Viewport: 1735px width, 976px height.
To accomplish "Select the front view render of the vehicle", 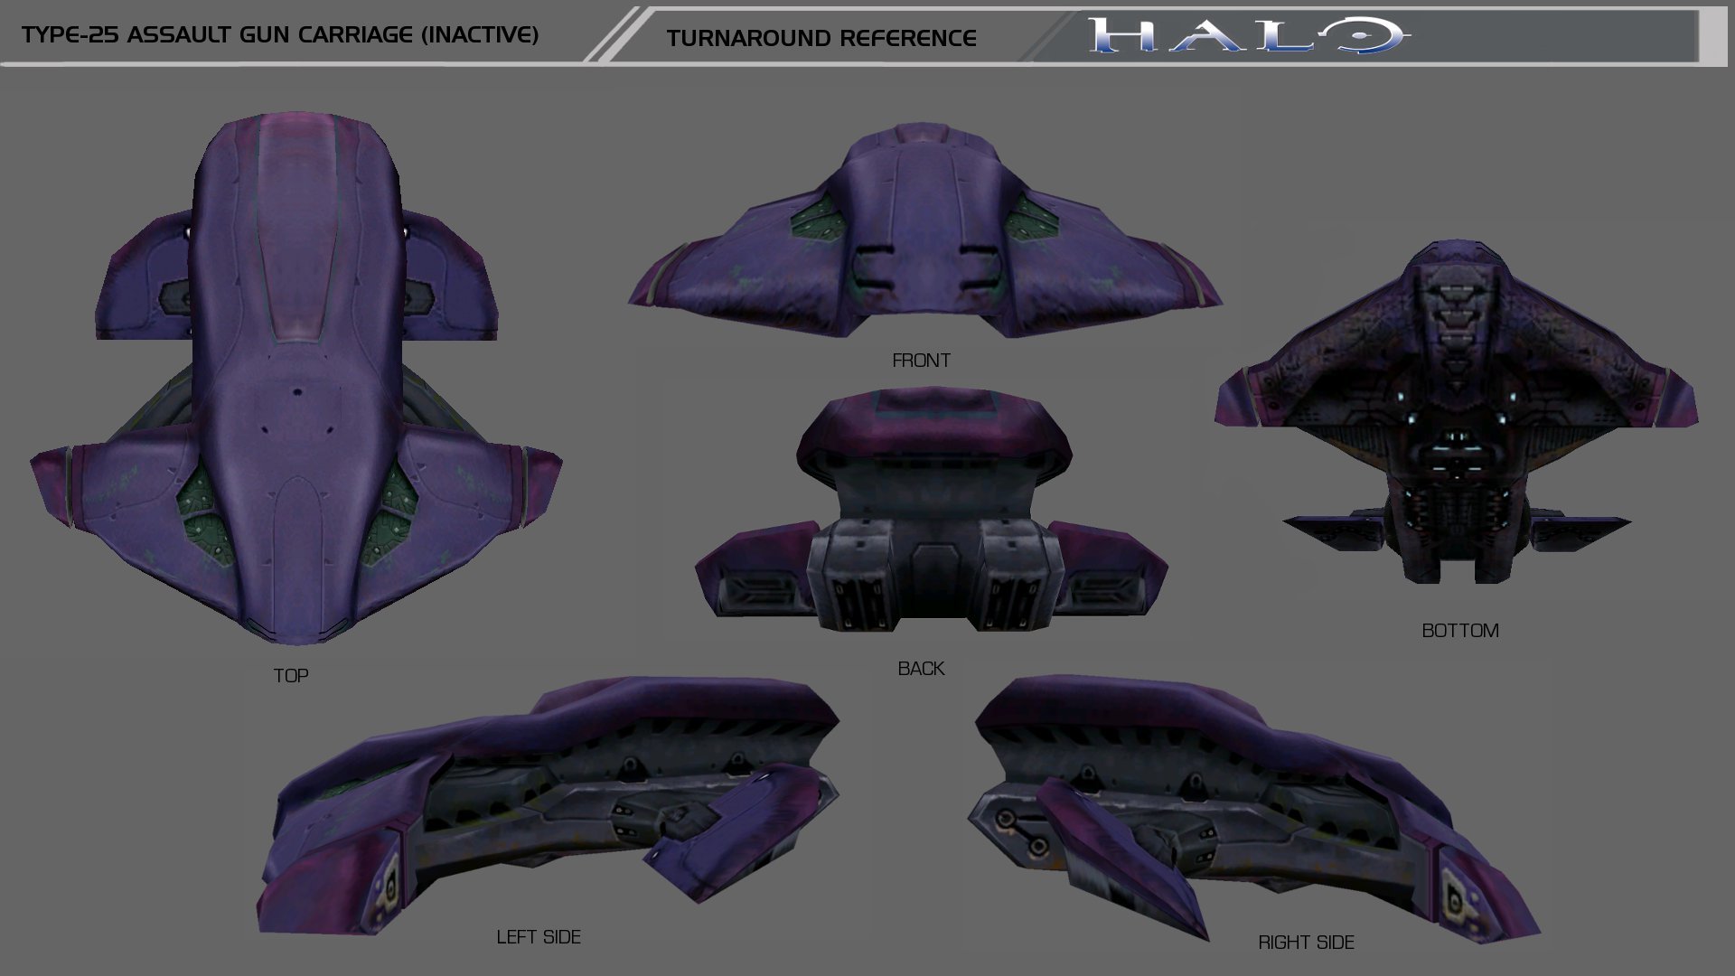I will (x=925, y=231).
